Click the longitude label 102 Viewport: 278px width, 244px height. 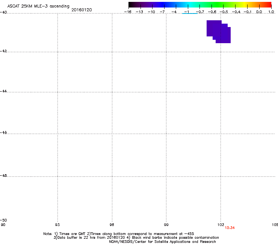[x=221, y=225]
